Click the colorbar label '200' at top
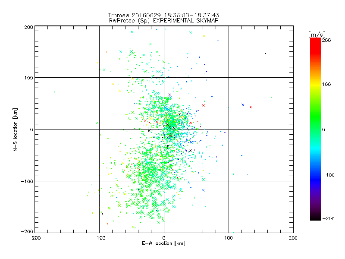345x259 pixels. tap(326, 40)
